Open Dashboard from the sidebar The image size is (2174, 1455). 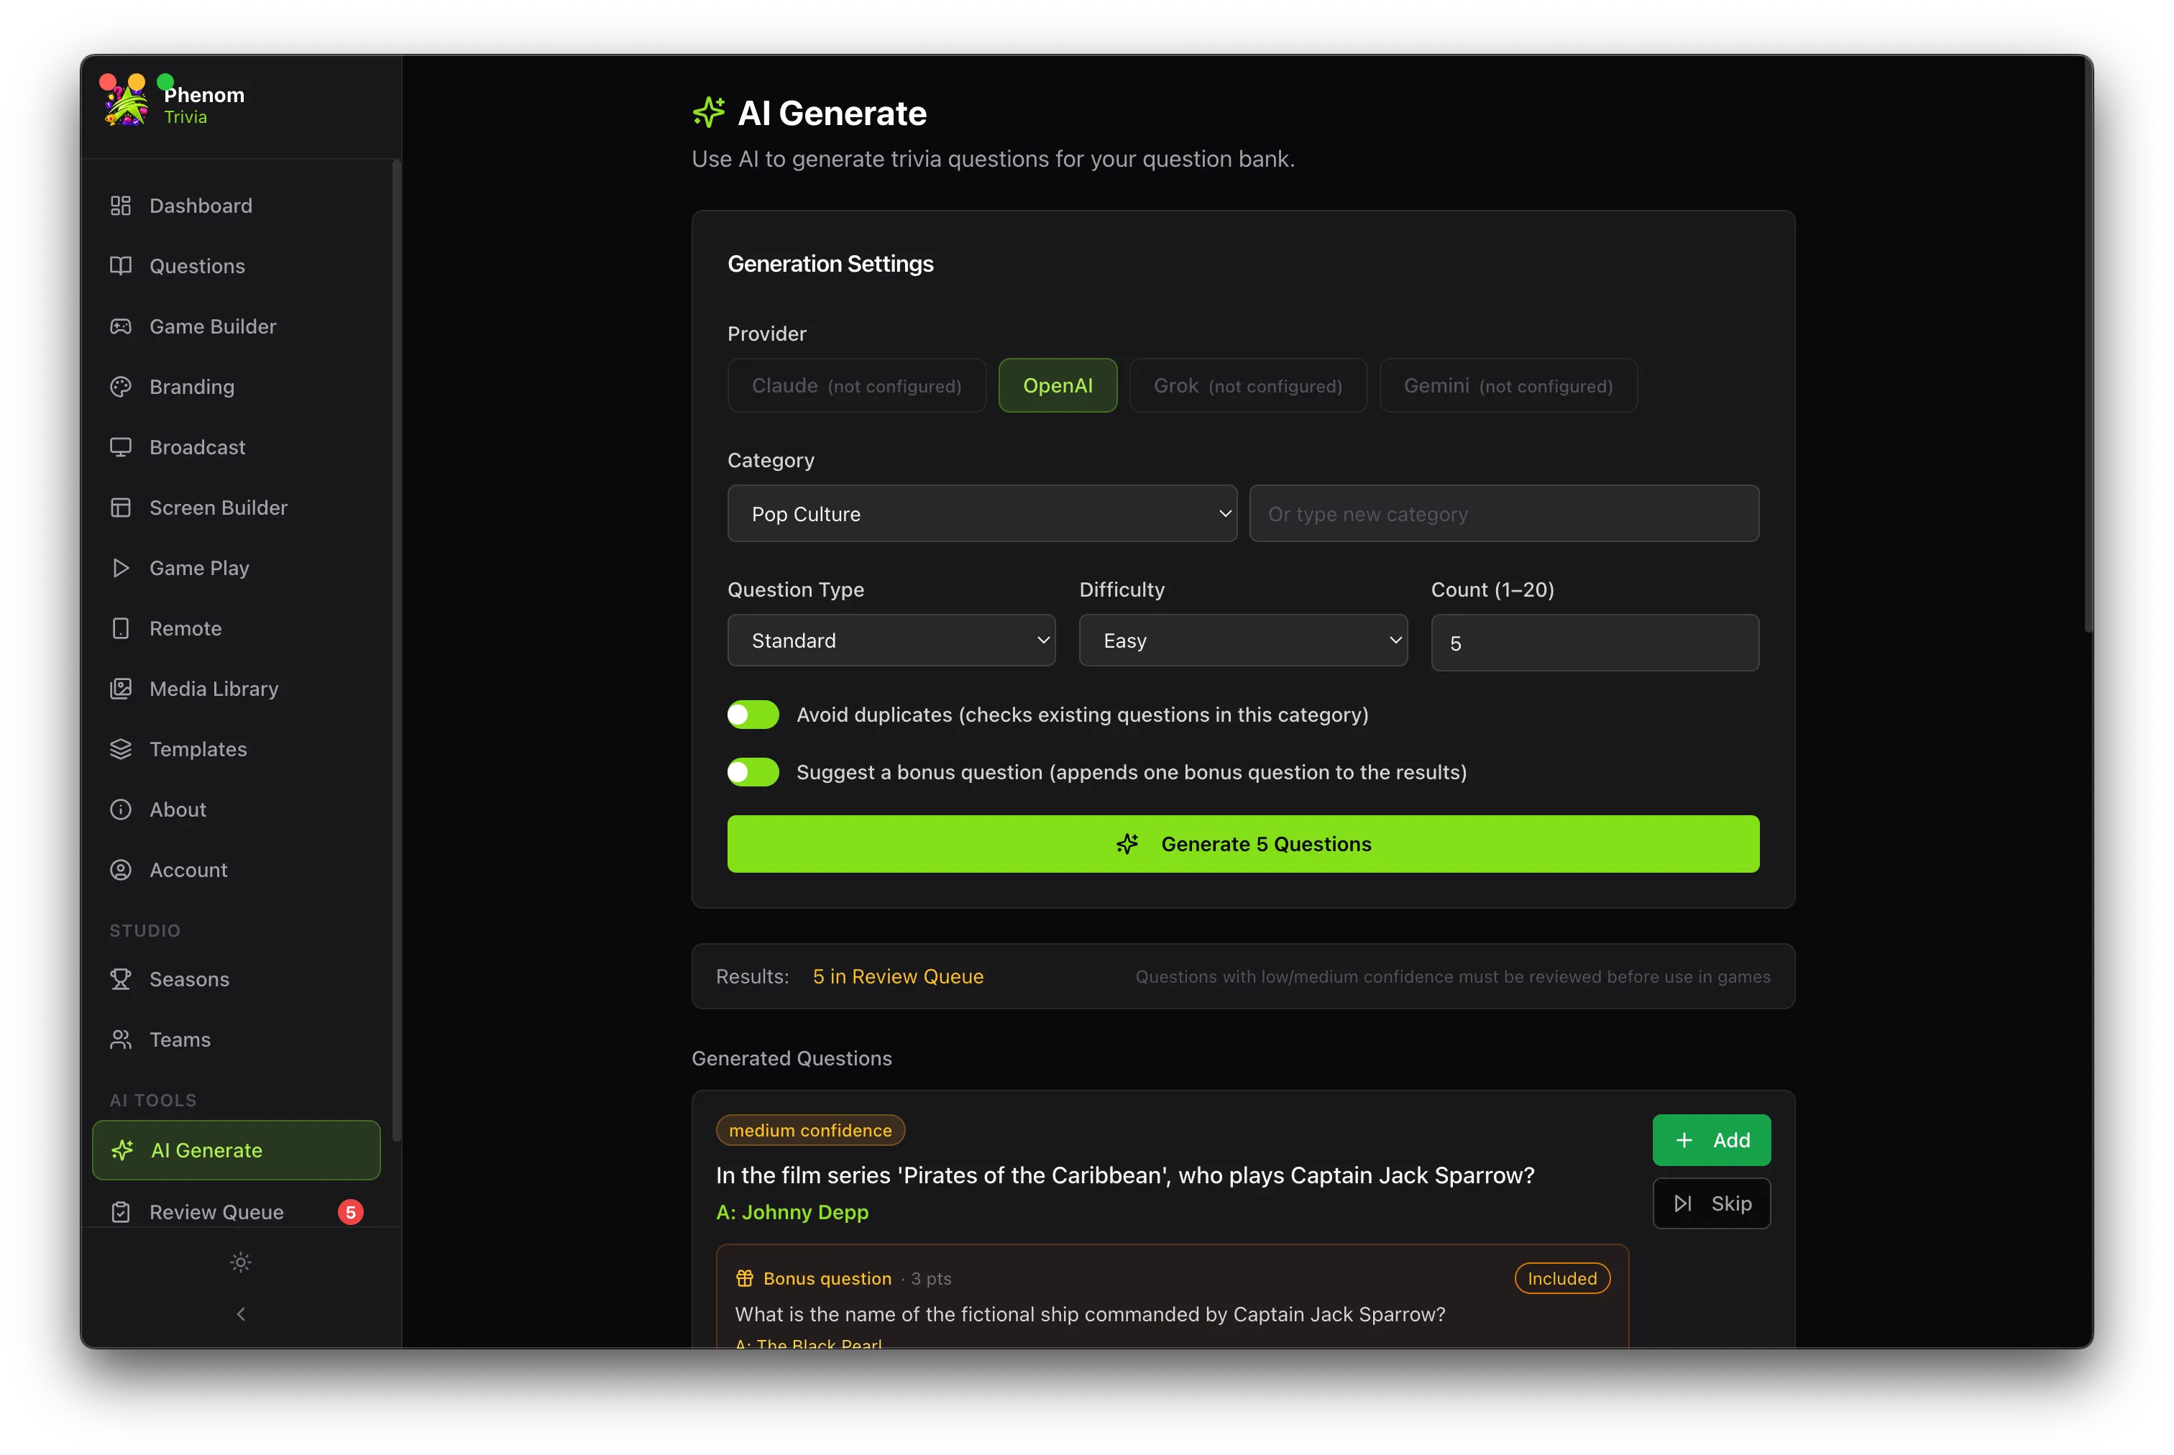(x=237, y=205)
